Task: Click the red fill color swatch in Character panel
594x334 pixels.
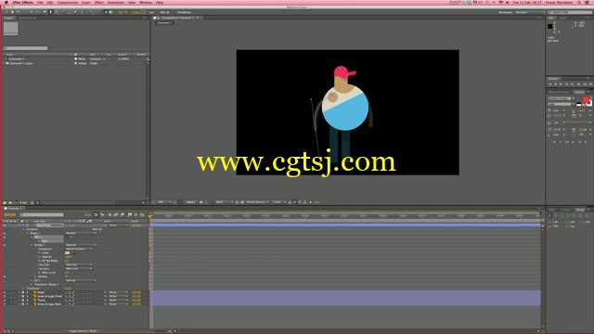Action: (x=586, y=100)
